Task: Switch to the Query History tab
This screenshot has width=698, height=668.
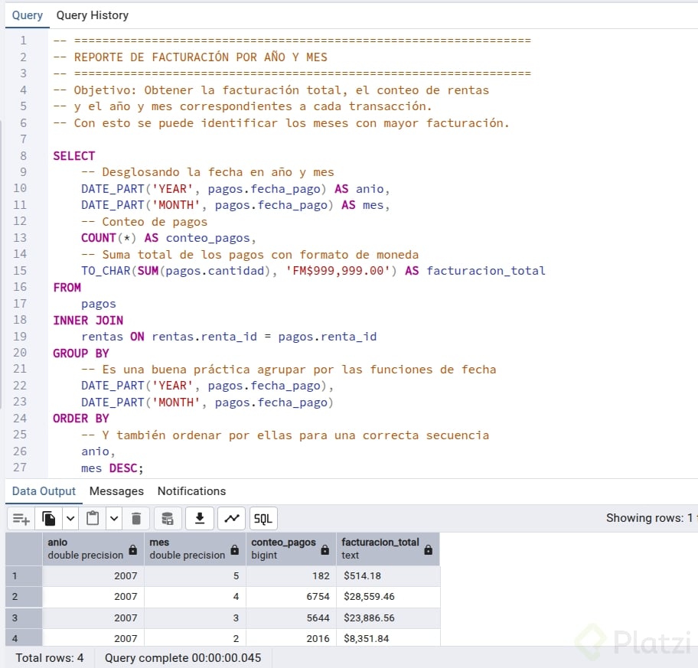Action: point(92,15)
